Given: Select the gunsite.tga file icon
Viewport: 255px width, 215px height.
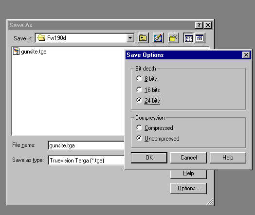Looking at the screenshot, I should point(16,52).
